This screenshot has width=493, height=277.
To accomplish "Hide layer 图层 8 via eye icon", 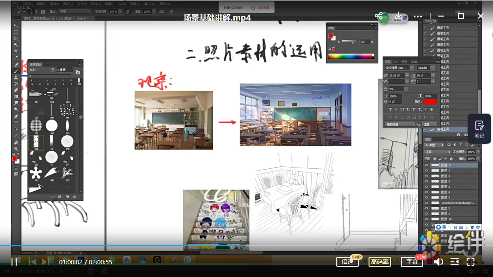I will 426,181.
